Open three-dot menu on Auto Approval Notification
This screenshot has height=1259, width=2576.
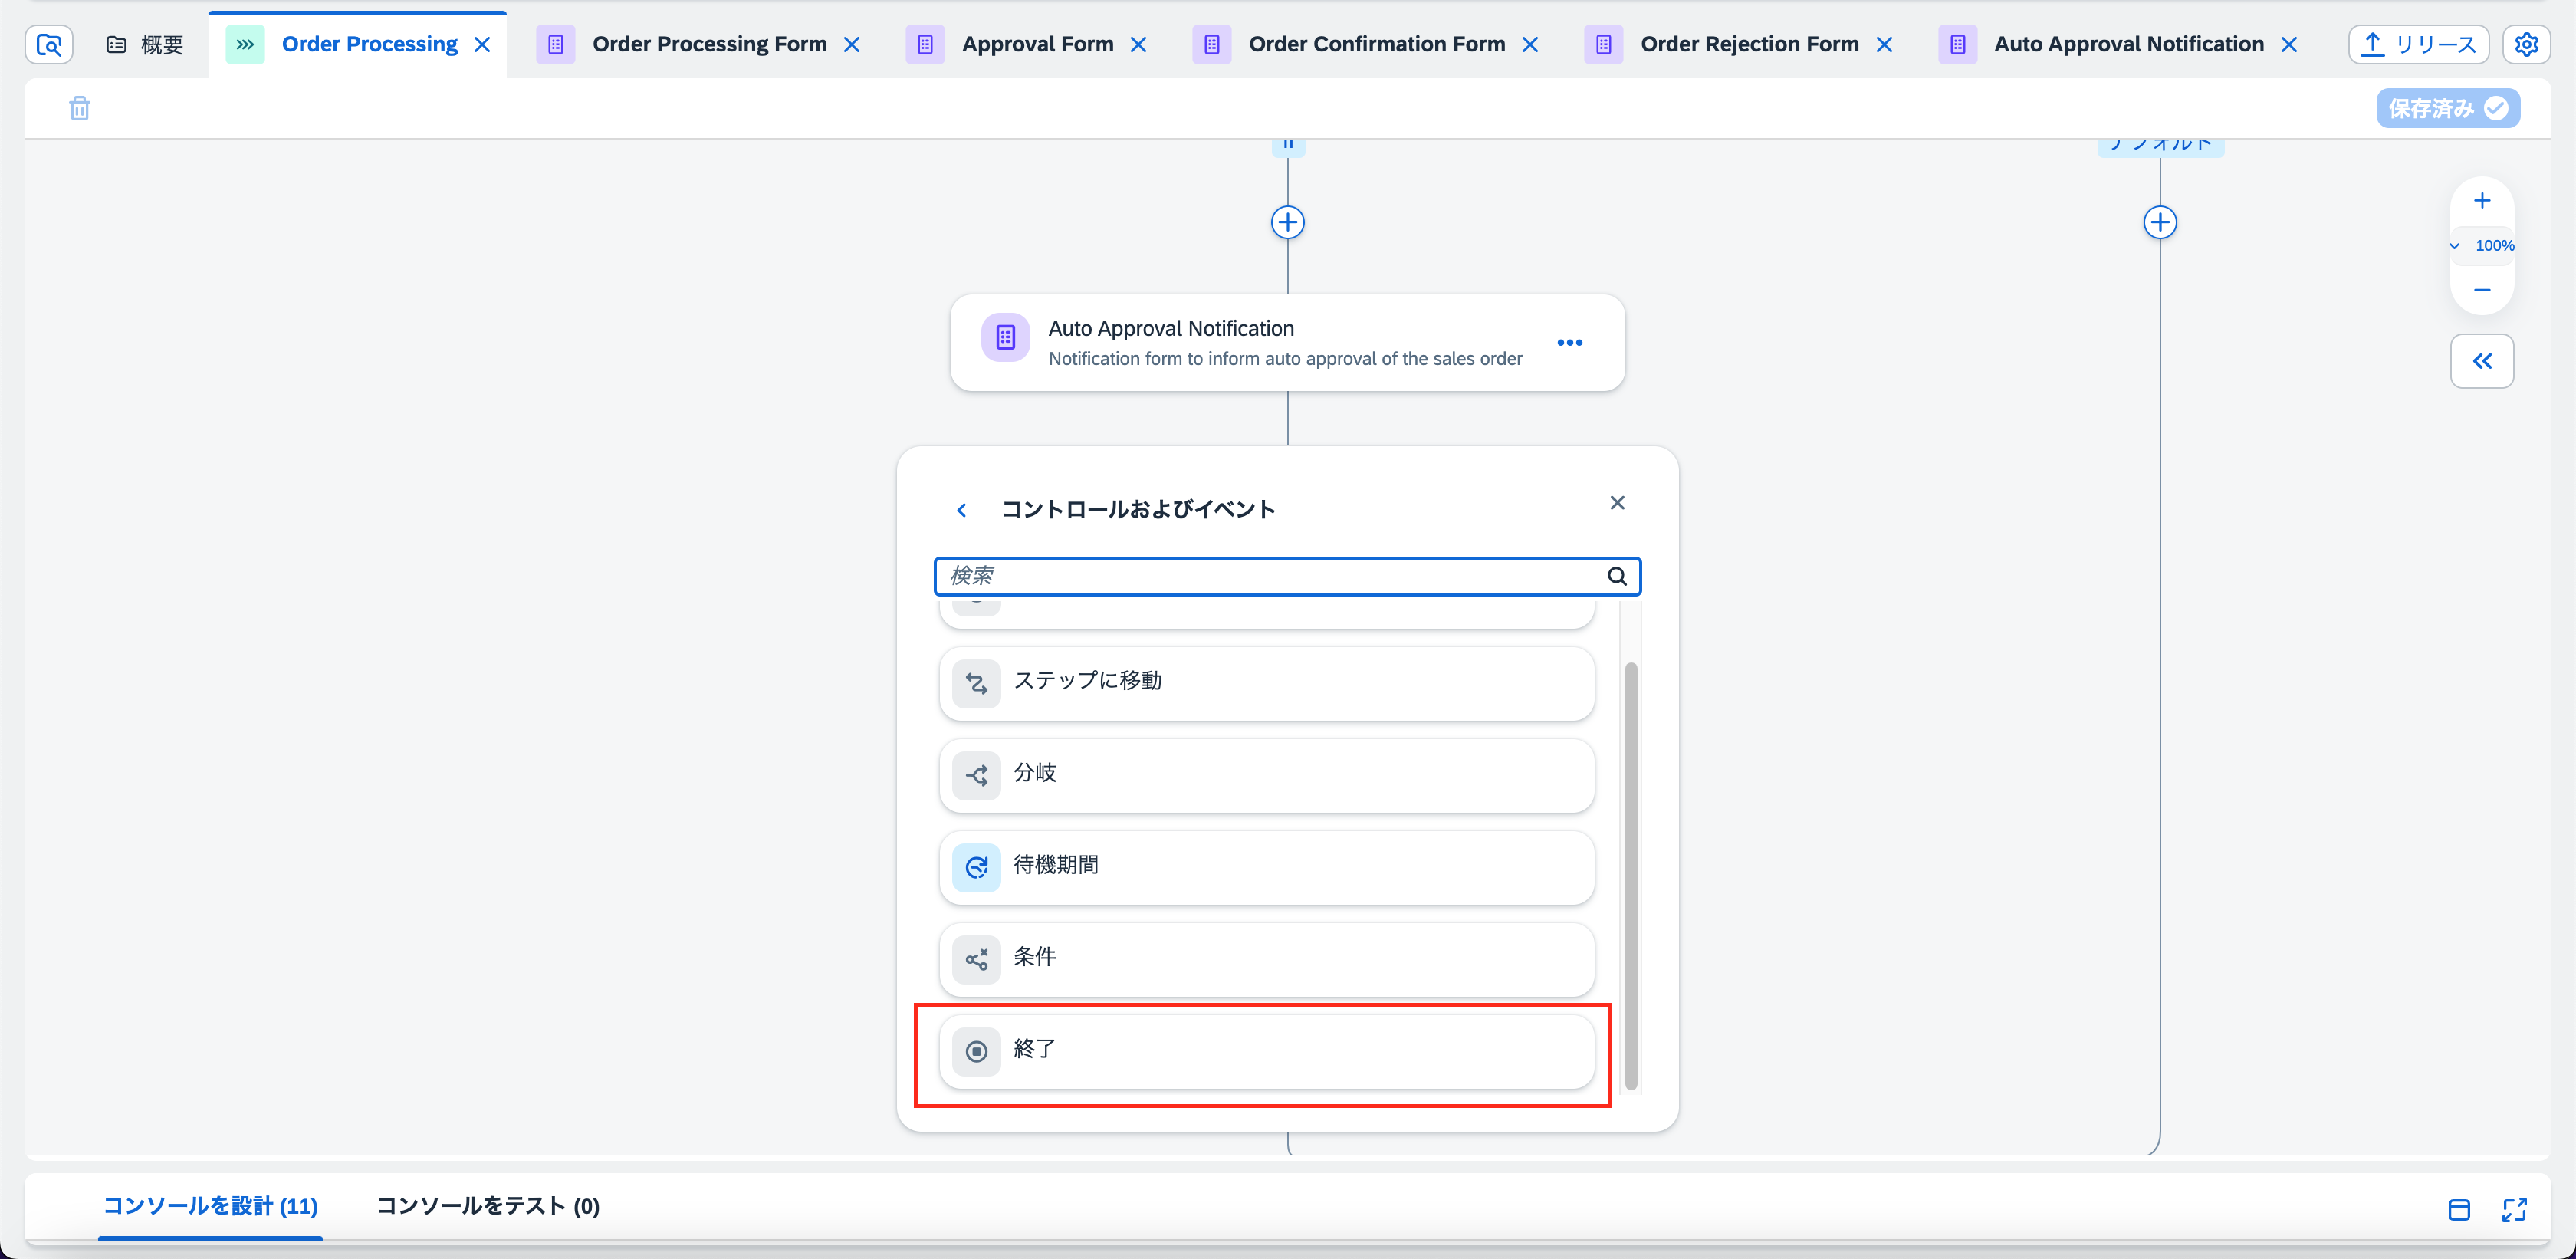pyautogui.click(x=1569, y=342)
